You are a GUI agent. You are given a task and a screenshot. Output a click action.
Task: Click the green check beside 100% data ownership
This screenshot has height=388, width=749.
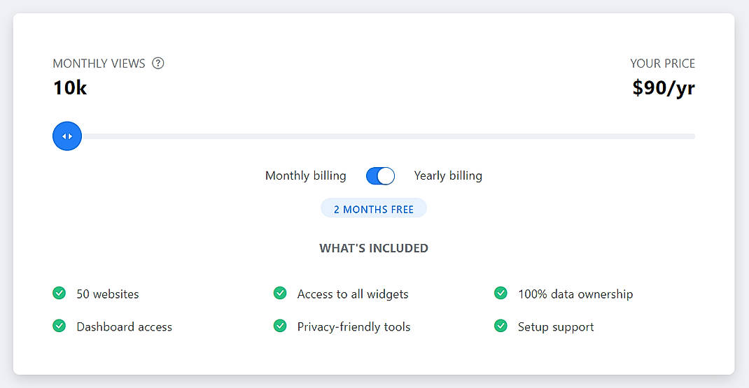pyautogui.click(x=500, y=293)
